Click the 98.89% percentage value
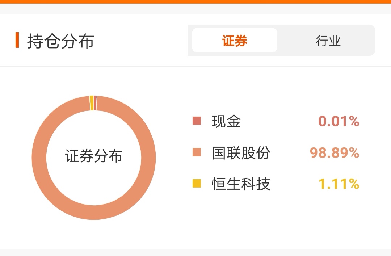 click(335, 153)
